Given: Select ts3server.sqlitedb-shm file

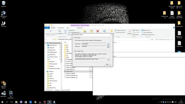Looking at the screenshot, I should coord(72,75).
